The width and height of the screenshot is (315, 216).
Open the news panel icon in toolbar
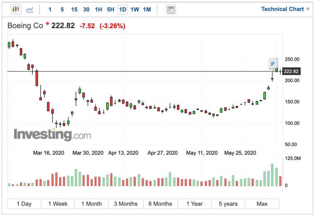click(171, 10)
